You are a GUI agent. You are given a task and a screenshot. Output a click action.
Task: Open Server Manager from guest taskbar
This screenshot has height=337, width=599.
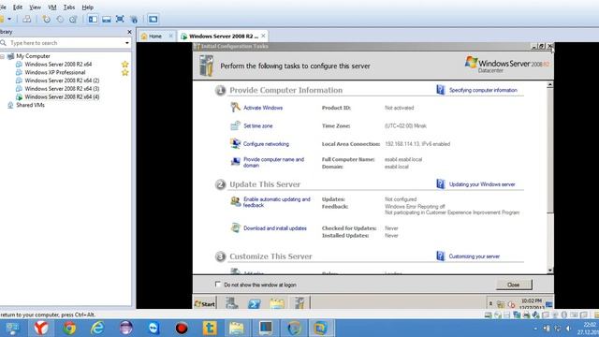231,303
